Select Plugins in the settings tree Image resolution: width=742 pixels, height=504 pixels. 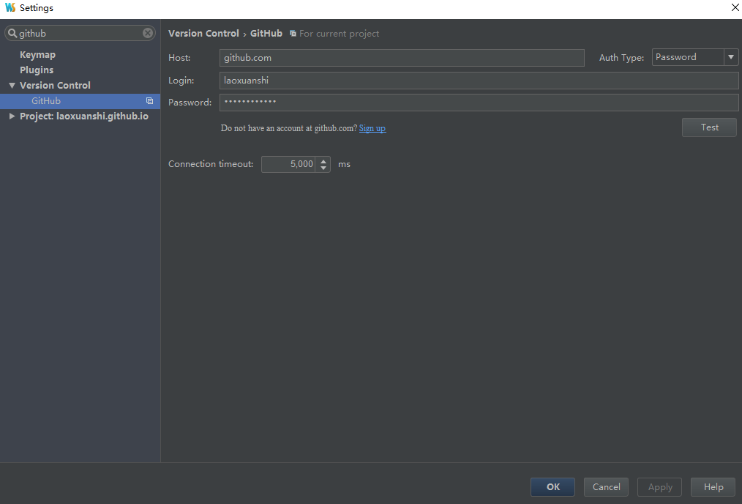[x=37, y=70]
